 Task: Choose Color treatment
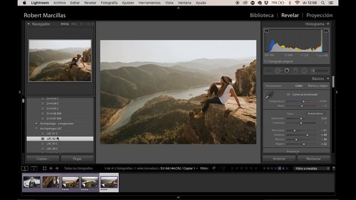coord(299,86)
